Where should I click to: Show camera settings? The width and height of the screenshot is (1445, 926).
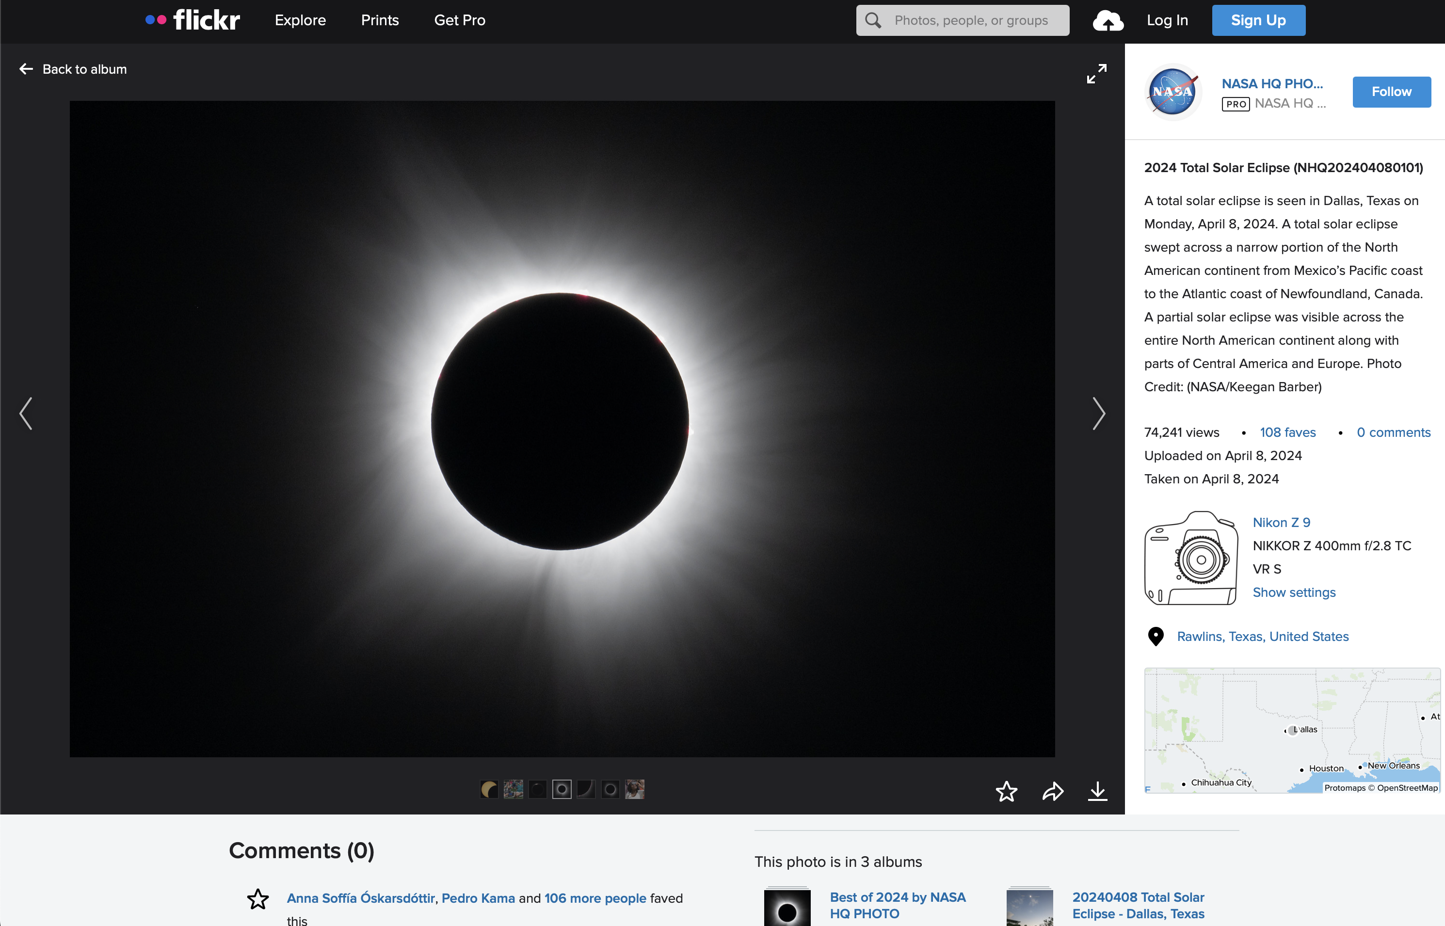click(1293, 592)
